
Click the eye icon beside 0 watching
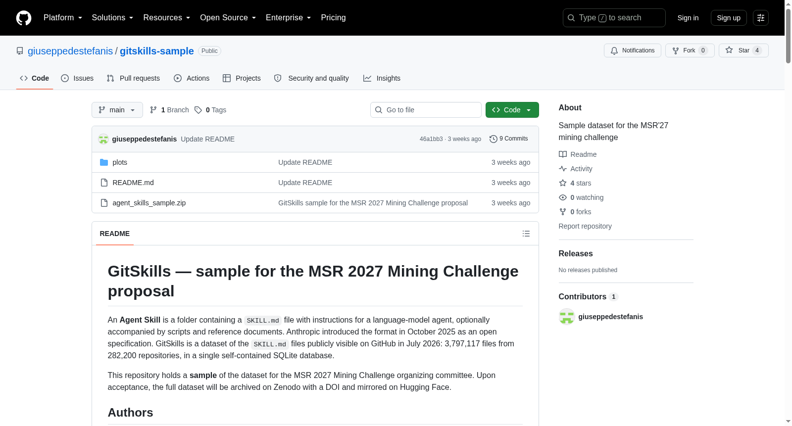click(x=563, y=197)
